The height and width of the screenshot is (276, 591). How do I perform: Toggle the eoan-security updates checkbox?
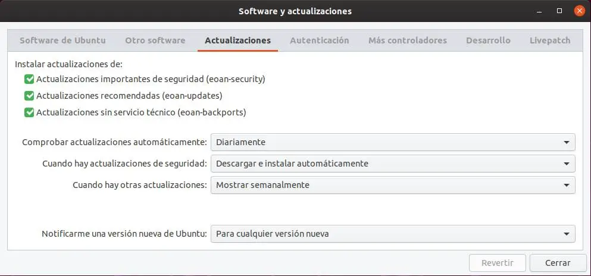tap(29, 79)
